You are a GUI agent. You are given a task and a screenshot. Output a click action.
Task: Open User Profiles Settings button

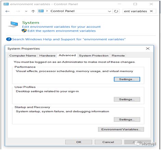[127, 99]
